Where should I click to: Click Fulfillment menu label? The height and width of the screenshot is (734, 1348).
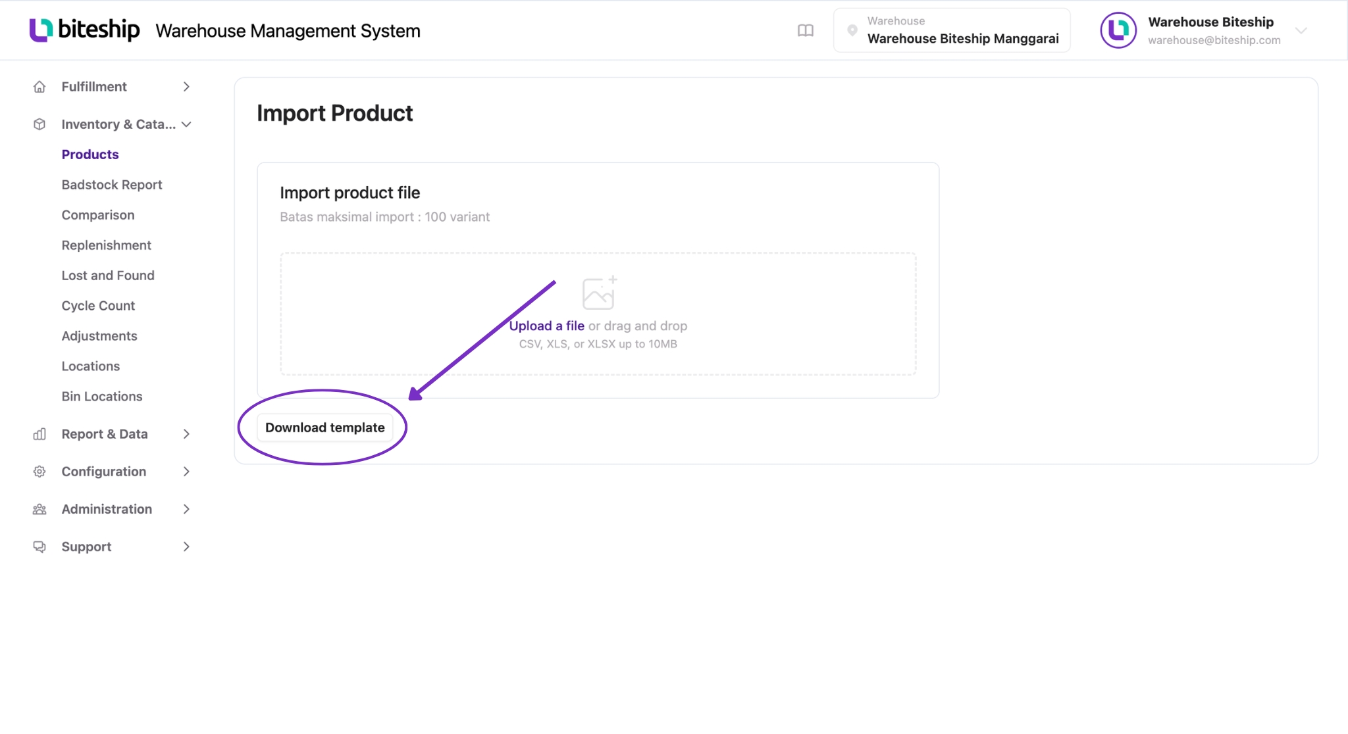(94, 87)
